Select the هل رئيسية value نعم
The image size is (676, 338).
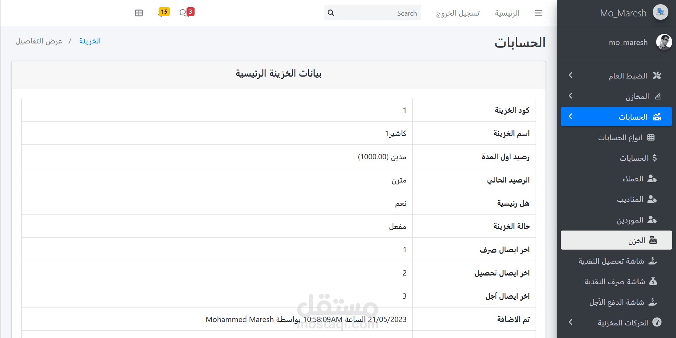[x=401, y=203]
